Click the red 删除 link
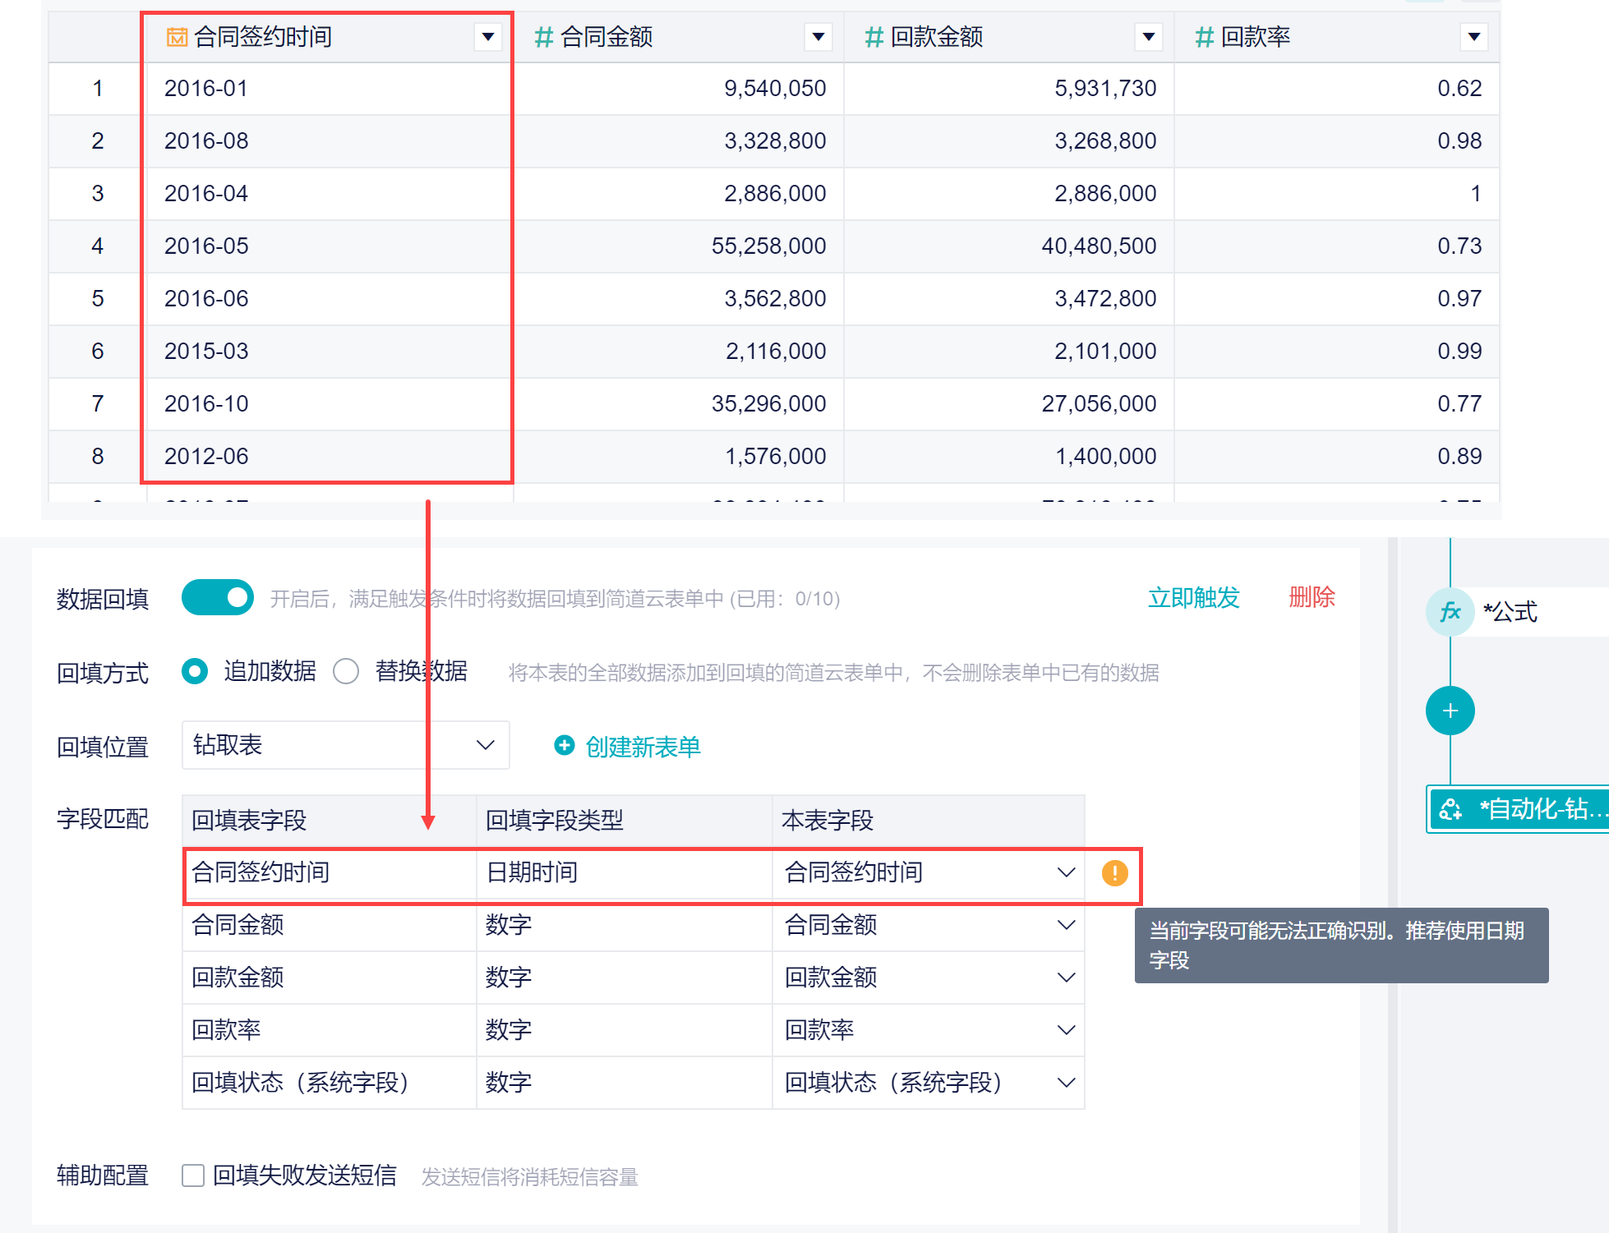This screenshot has width=1609, height=1233. [x=1312, y=597]
